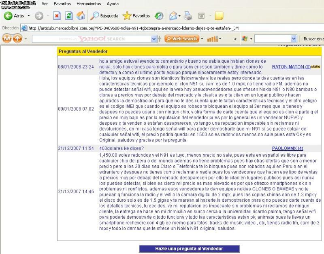The height and width of the screenshot is (254, 324).
Task: Open Búsqueda magnifier in the toolbar
Action: click(104, 16)
